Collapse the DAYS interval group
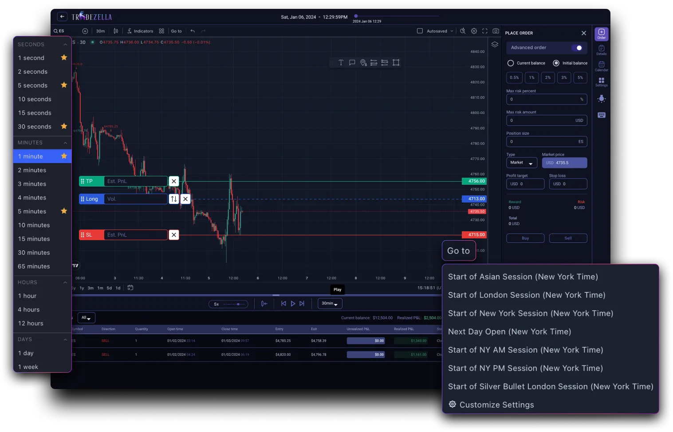Image resolution: width=673 pixels, height=432 pixels. (x=65, y=340)
